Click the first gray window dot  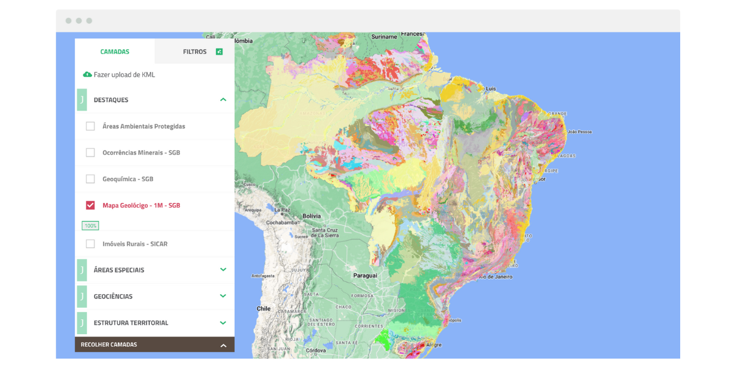coord(69,21)
